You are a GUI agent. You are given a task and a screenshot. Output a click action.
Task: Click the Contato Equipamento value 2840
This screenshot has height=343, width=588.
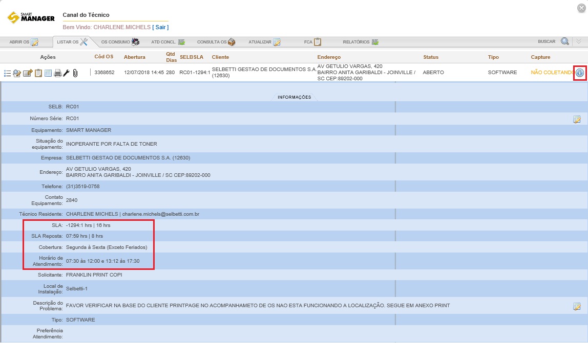click(x=72, y=200)
